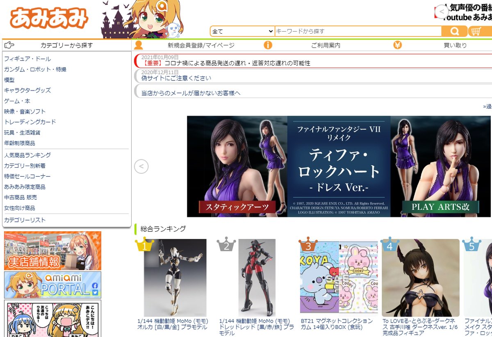The width and height of the screenshot is (492, 337).
Task: Click previous arrow on top-right YouTube banner
Action: (442, 12)
